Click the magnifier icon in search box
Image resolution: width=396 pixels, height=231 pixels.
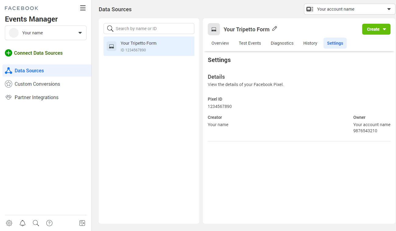point(110,29)
